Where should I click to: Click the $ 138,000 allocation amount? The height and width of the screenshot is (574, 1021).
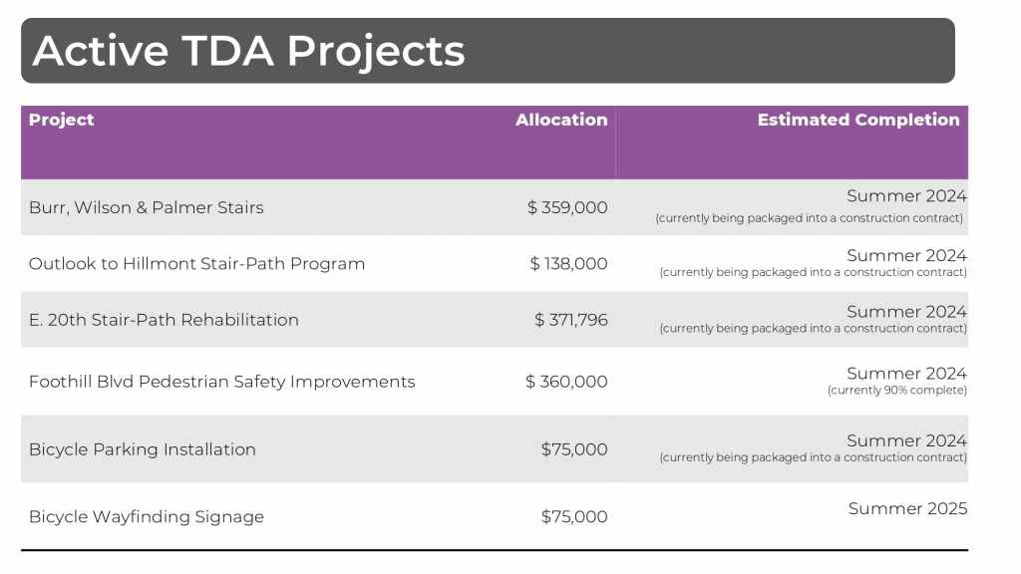568,264
